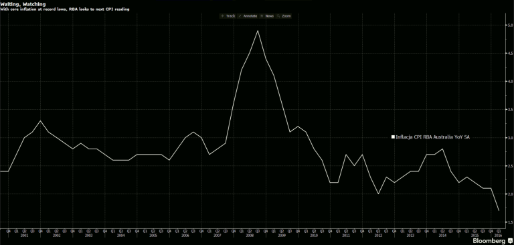This screenshot has height=245, width=514.
Task: Open the News overlay tool
Action: pos(267,16)
